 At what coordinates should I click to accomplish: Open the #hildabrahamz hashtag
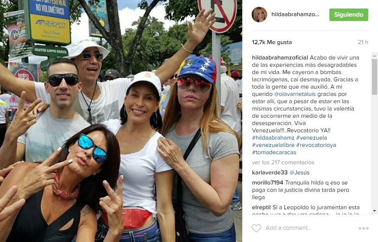[x=273, y=138]
